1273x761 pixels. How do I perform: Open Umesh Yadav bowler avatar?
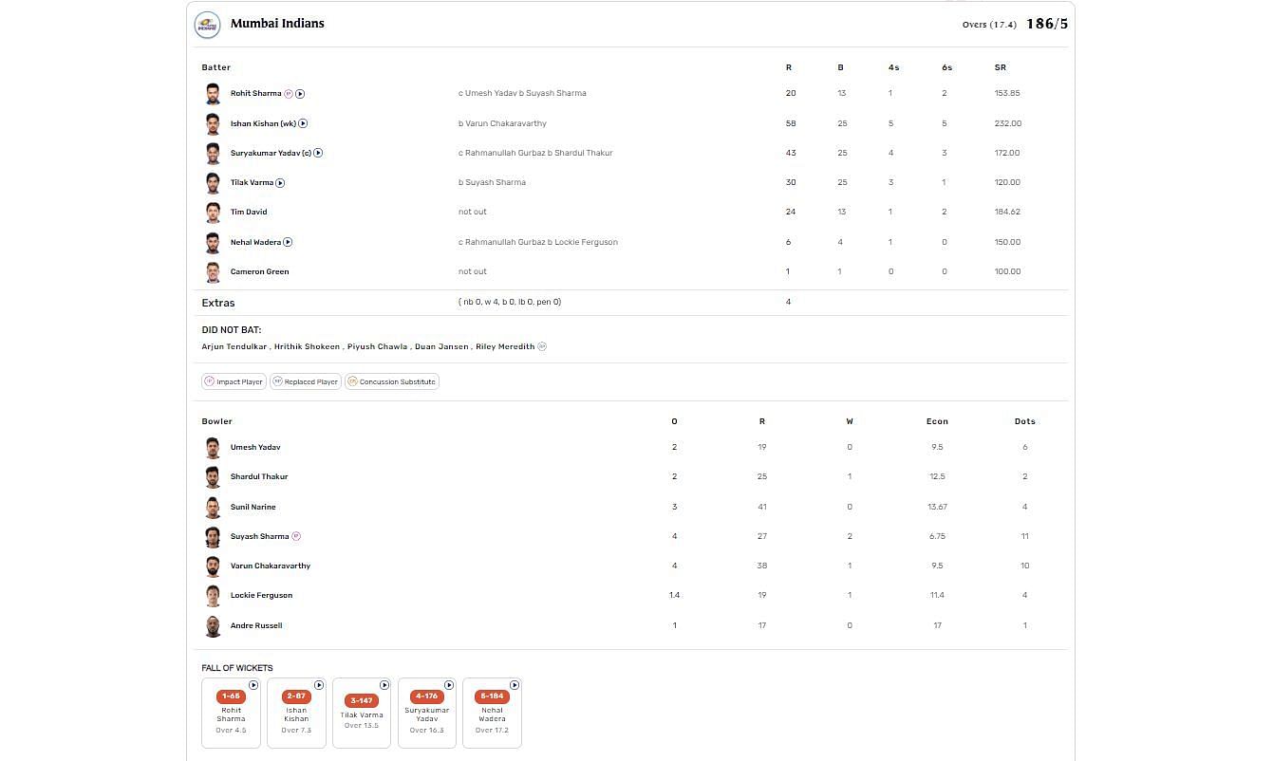[x=213, y=448]
